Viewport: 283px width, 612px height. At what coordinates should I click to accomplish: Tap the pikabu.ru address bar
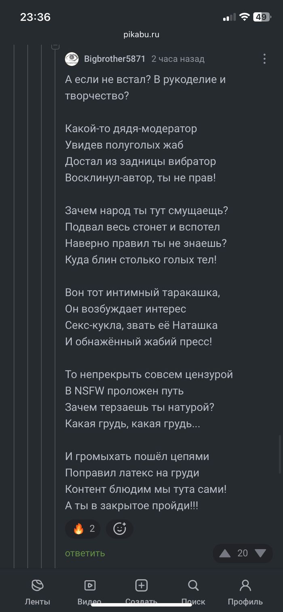point(141,35)
